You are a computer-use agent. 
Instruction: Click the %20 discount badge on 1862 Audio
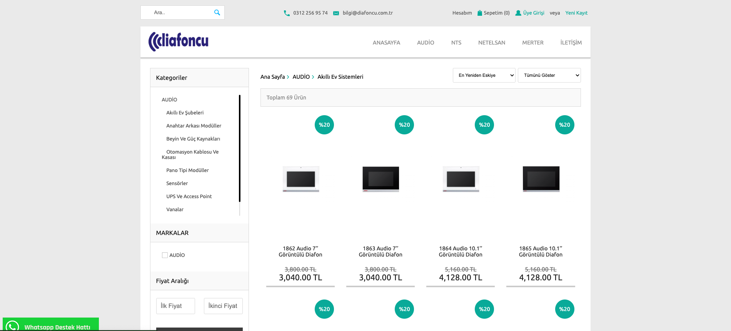point(324,125)
